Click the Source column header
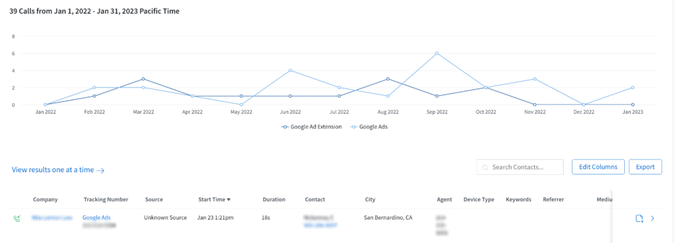Viewport: 675px width, 243px height. [154, 199]
